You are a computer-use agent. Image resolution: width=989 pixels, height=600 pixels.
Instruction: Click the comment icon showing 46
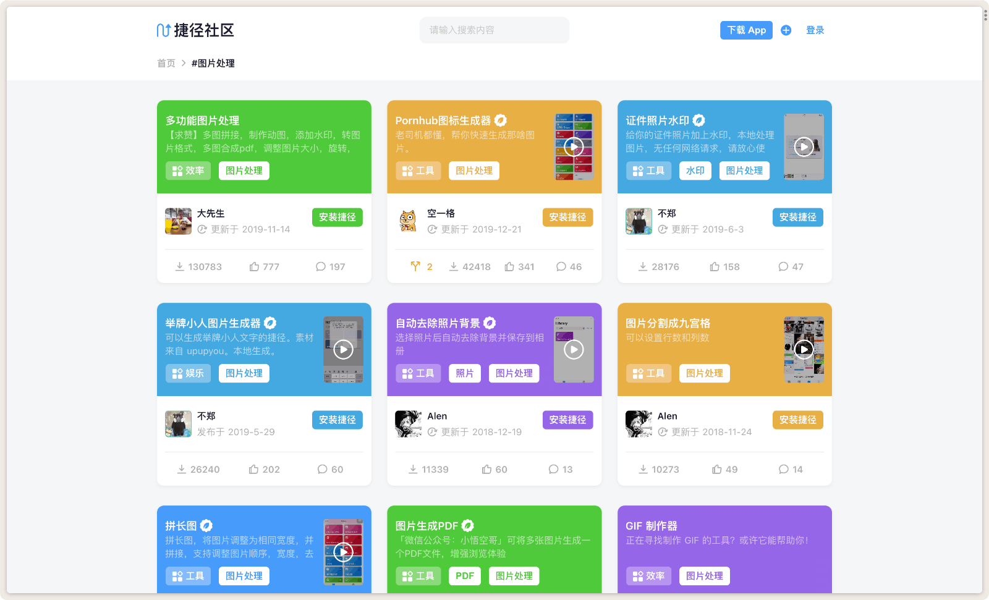(561, 266)
